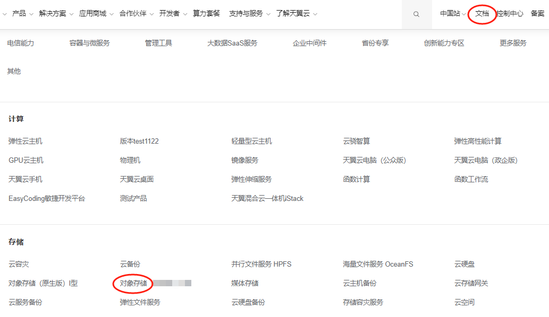Open 云存储网关 link

(x=471, y=283)
